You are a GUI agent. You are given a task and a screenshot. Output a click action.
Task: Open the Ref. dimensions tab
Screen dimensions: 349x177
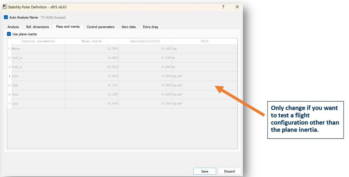tap(37, 27)
